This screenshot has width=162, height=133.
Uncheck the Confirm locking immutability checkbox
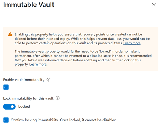tap(6, 120)
